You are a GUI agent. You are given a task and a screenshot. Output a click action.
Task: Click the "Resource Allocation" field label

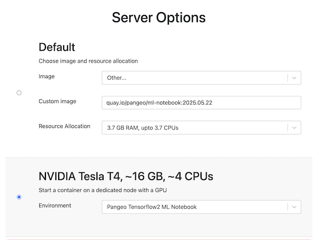coord(64,126)
